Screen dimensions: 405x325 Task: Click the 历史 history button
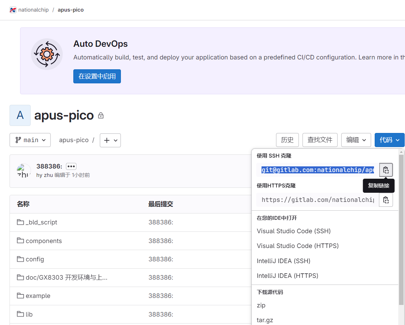coord(288,140)
